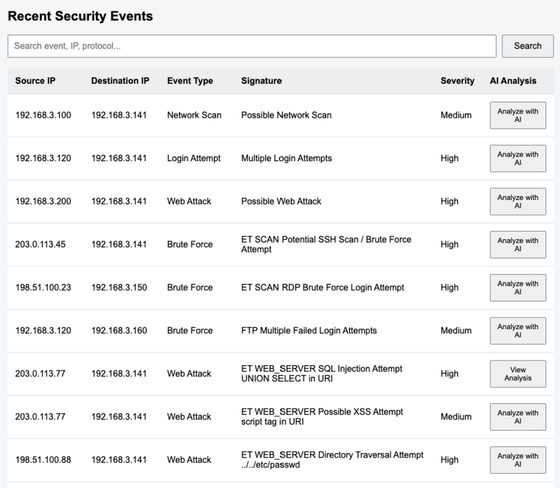Click the Source IP column header

click(35, 81)
